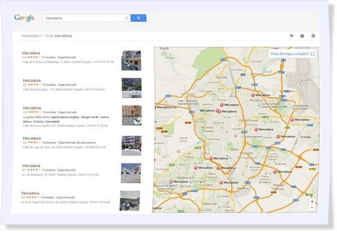
Task: Select Mercadona pin beside Coslada label
Action: click(278, 137)
